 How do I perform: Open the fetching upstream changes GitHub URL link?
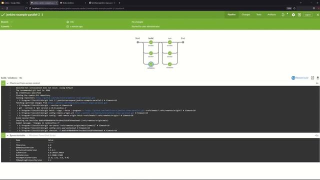[77, 103]
